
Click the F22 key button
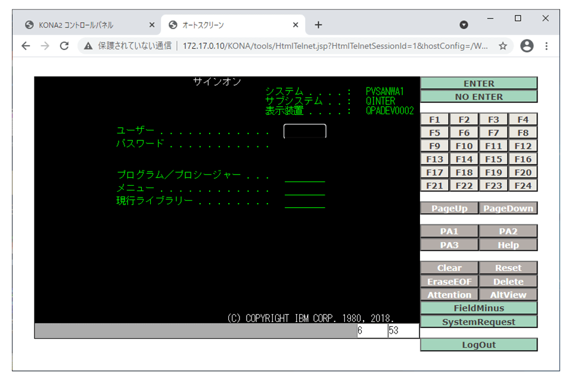point(464,186)
